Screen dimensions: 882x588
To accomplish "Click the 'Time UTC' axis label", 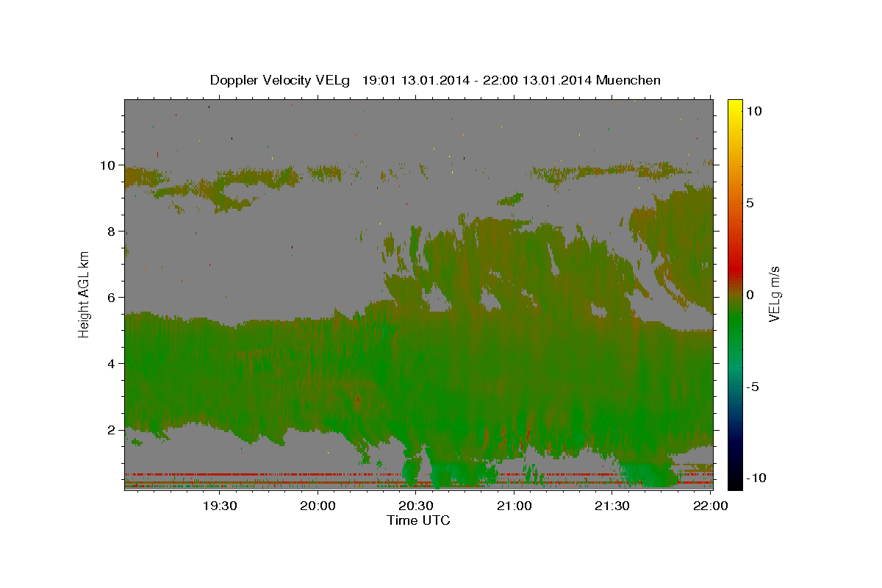I will (x=418, y=520).
